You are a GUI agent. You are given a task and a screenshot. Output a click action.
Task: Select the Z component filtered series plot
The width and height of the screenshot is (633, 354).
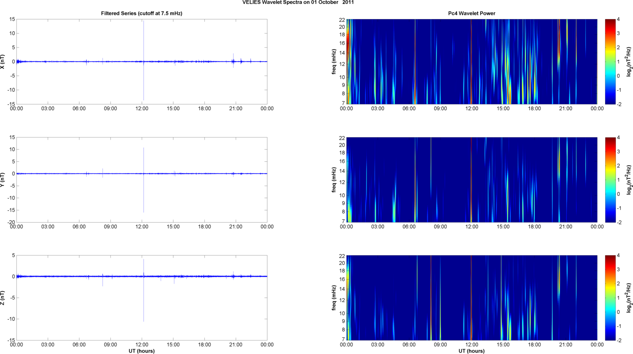pos(141,298)
